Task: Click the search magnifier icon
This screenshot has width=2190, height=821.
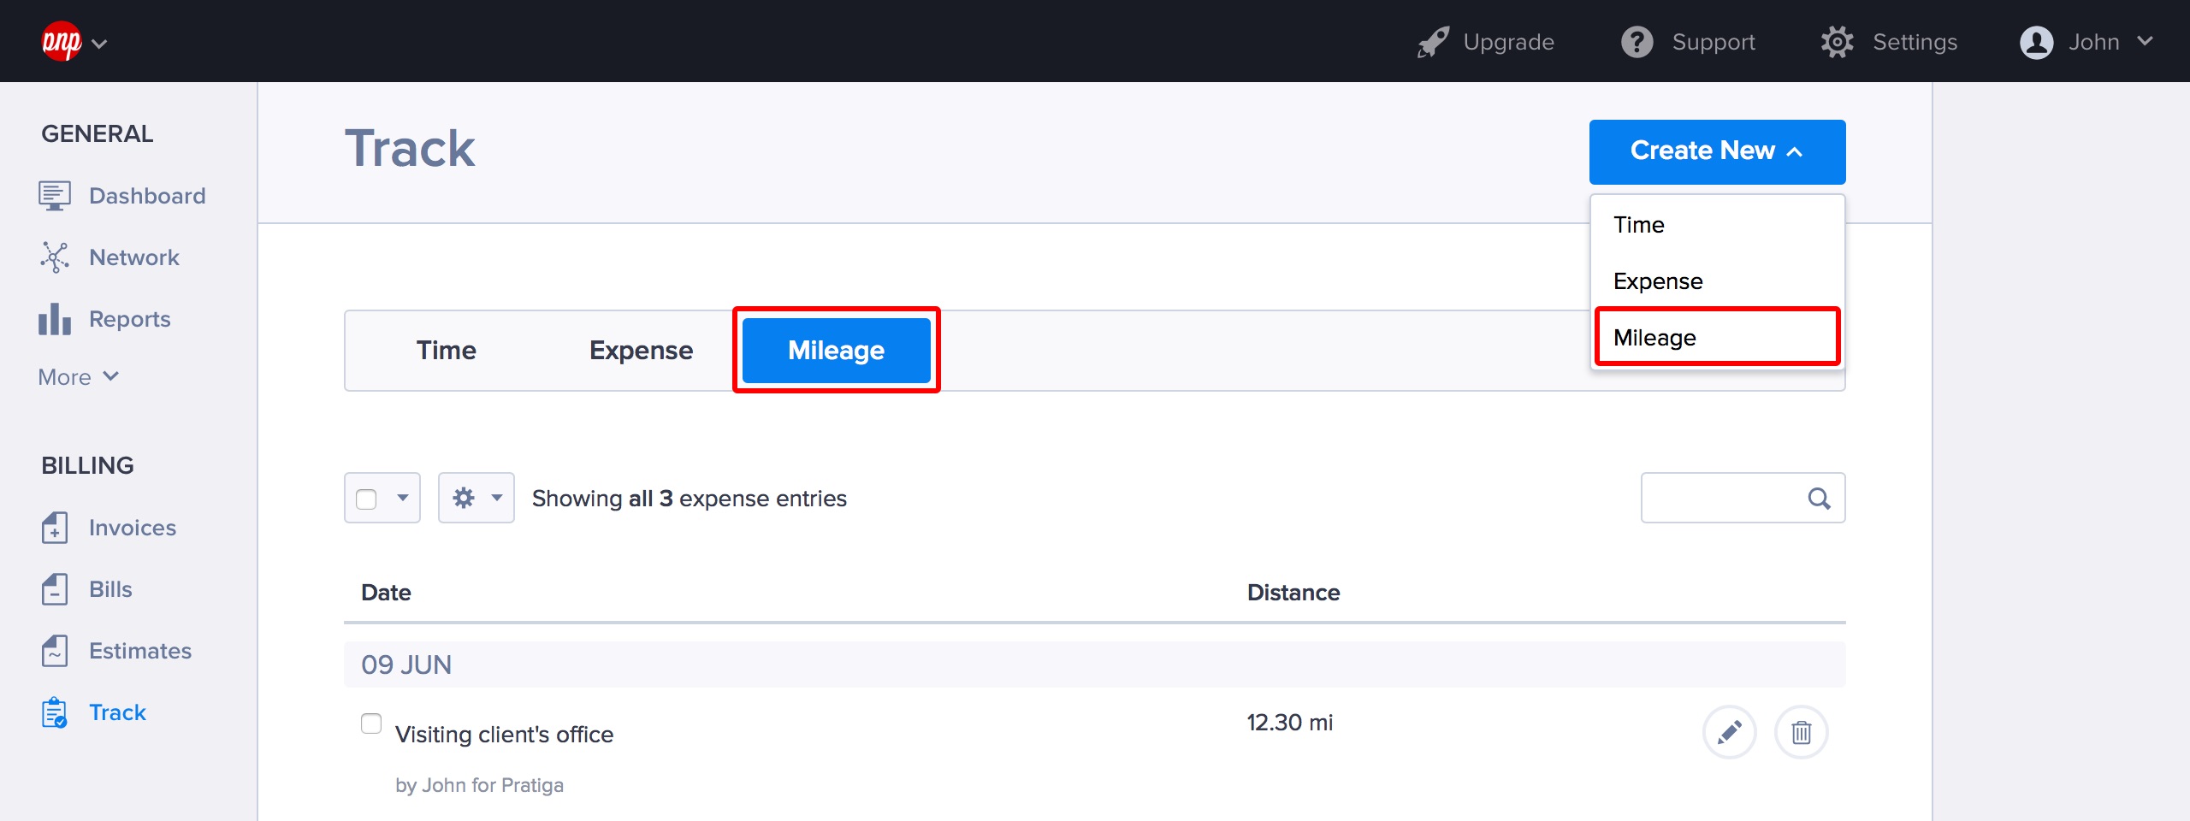Action: 1819,499
